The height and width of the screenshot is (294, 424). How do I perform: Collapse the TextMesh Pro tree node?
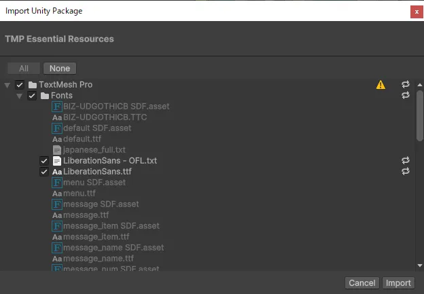[x=7, y=85]
